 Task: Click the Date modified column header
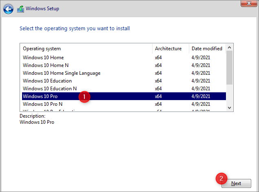(x=207, y=49)
